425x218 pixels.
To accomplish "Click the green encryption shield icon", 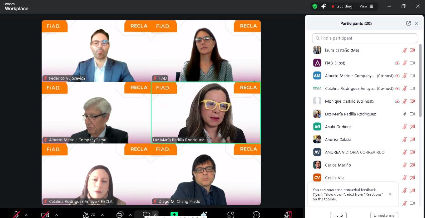I will pos(315,6).
